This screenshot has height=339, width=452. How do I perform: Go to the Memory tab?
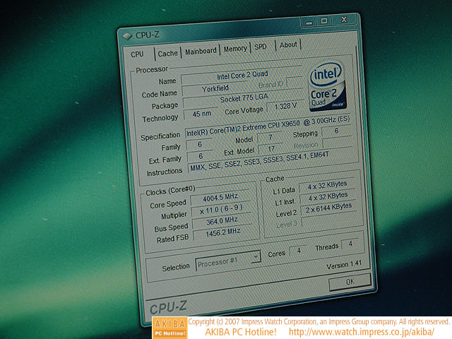235,49
